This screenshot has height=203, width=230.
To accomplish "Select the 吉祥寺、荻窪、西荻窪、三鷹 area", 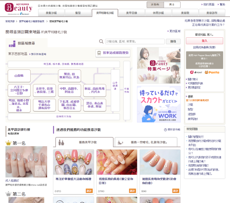I will [44, 90].
